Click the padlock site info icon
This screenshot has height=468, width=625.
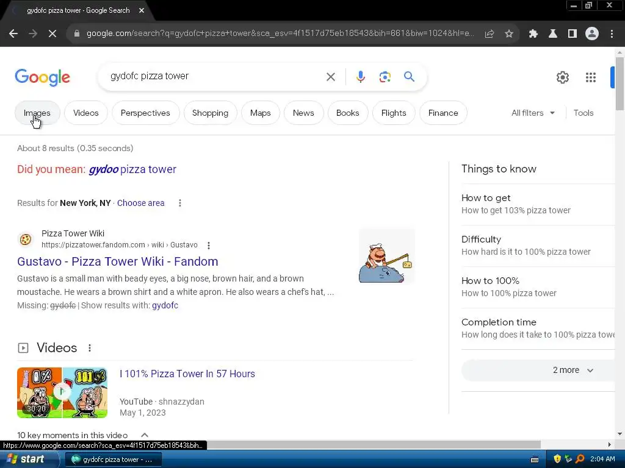77,34
